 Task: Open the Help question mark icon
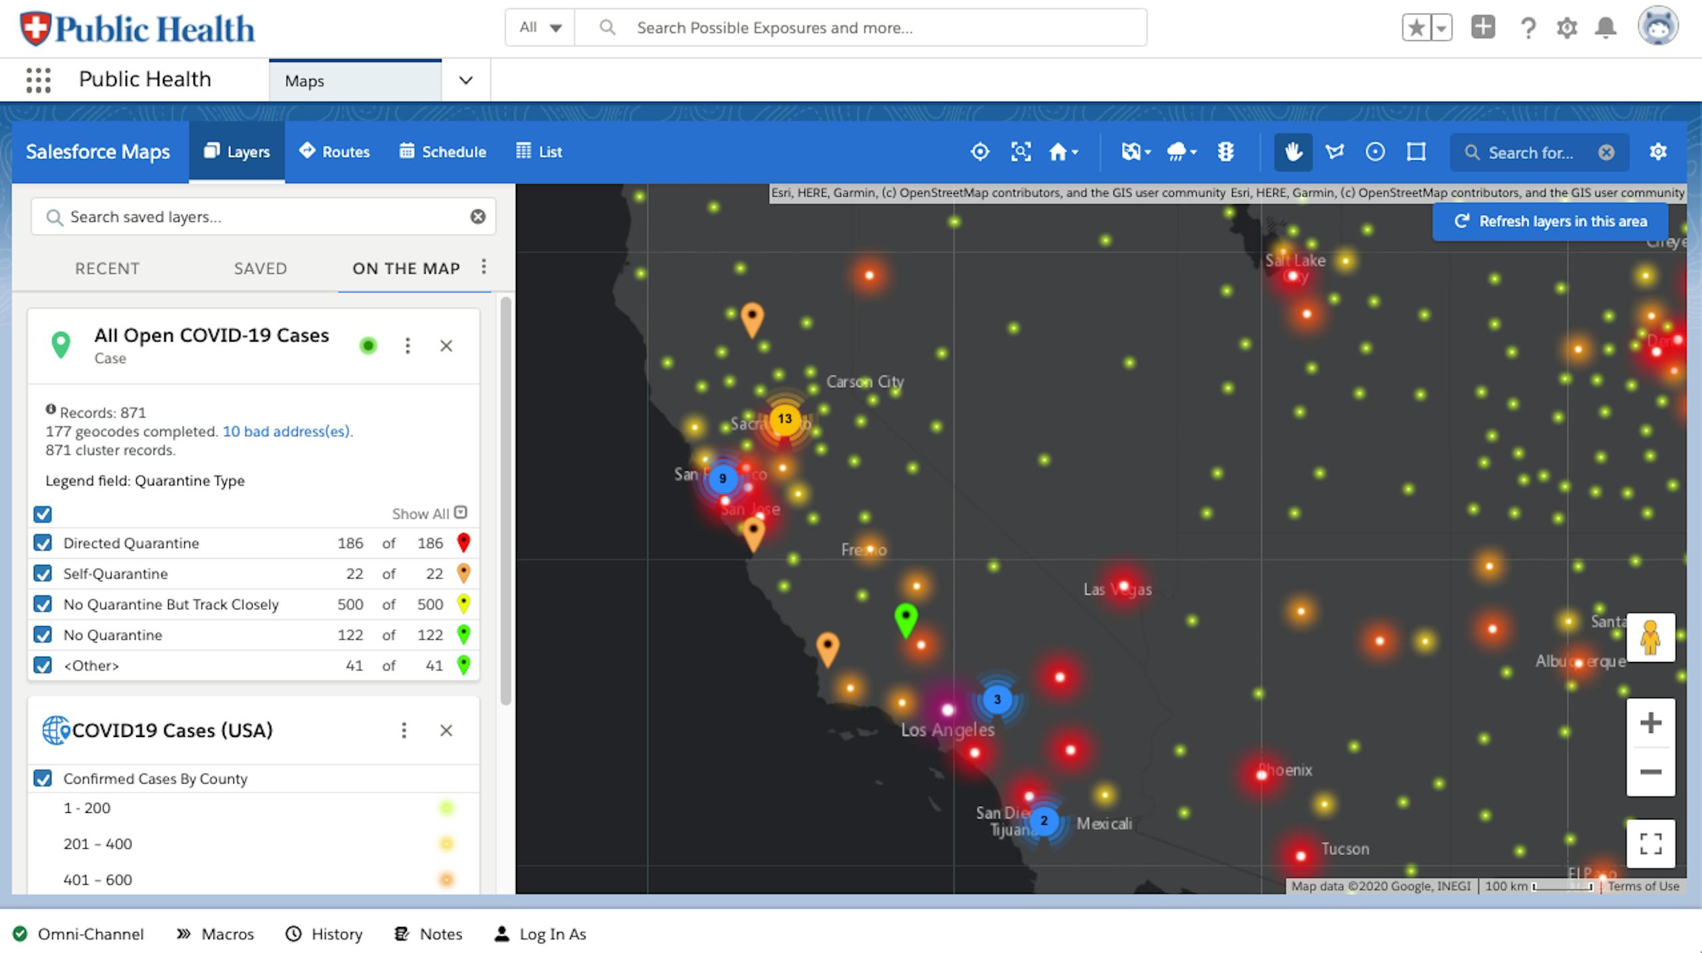click(1528, 28)
